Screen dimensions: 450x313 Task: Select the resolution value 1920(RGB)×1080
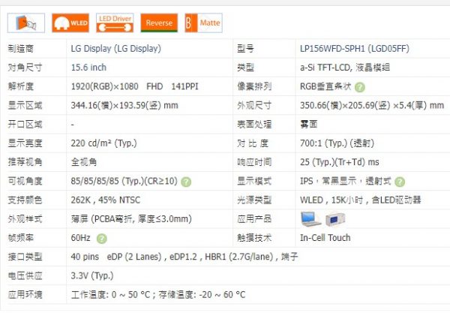point(105,86)
